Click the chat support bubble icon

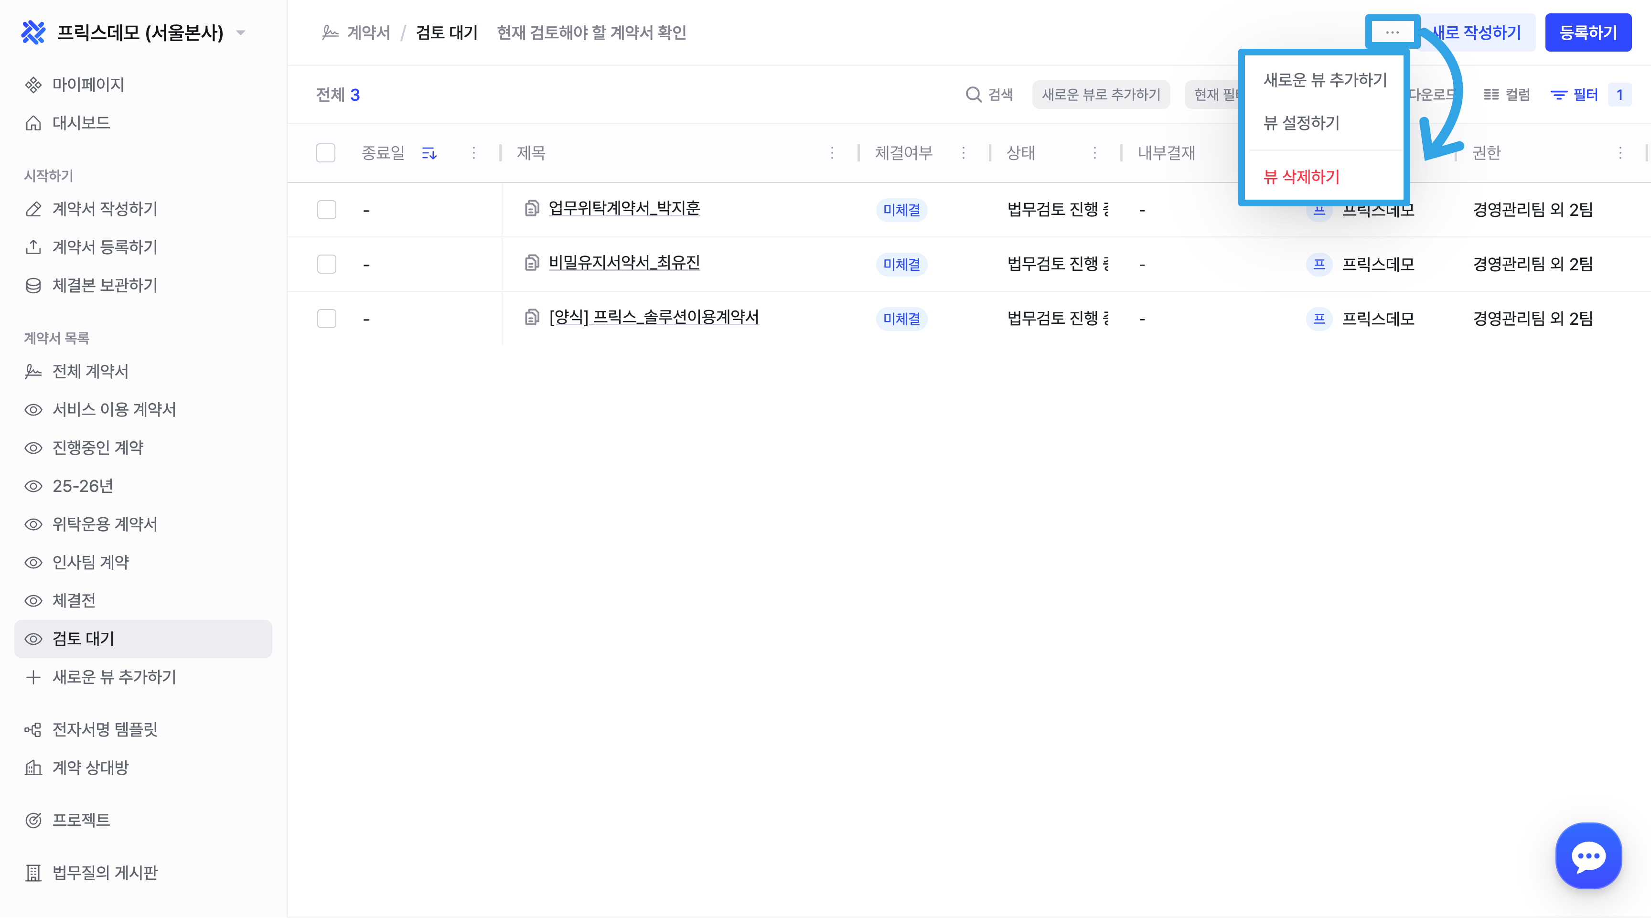[1588, 856]
